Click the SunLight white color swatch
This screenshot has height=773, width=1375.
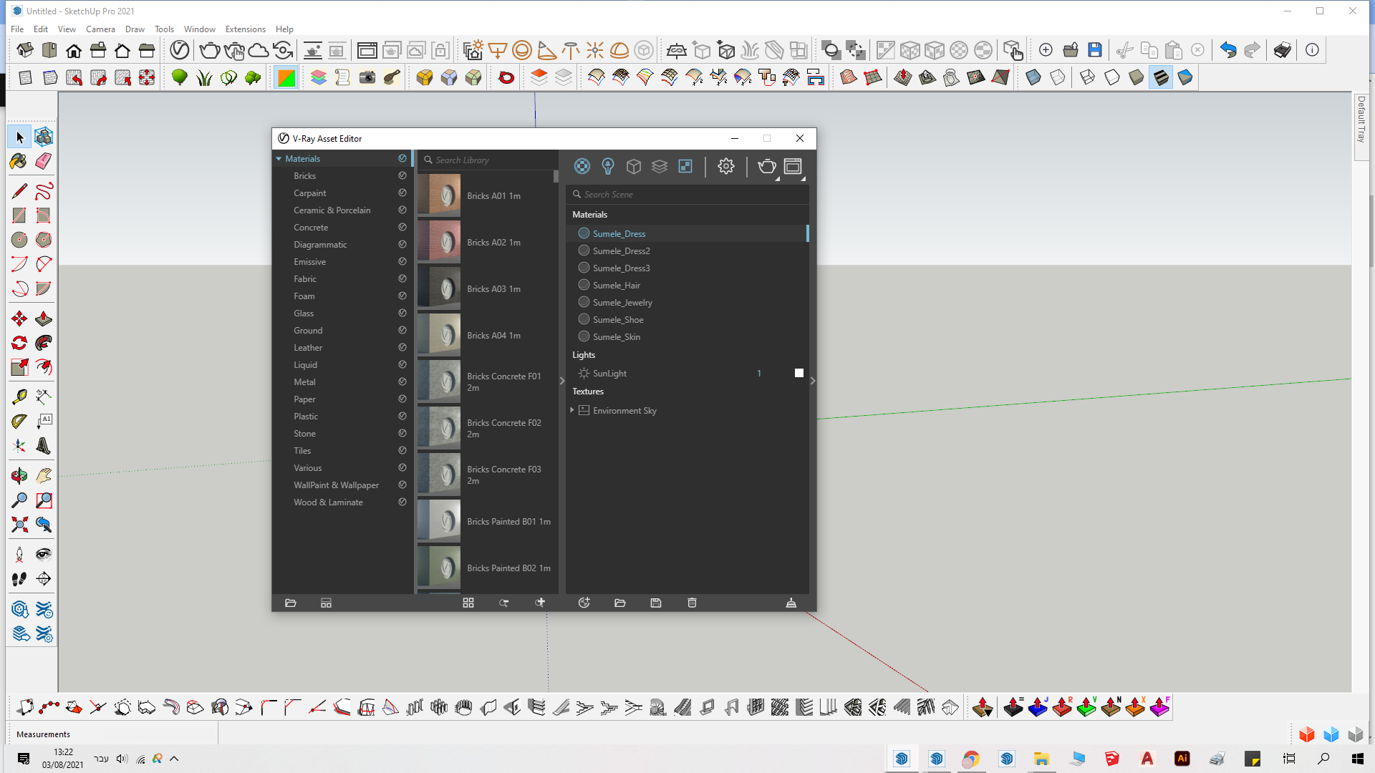tap(799, 373)
